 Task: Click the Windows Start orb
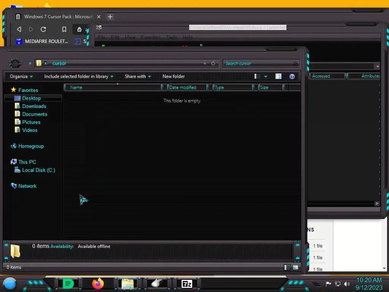pos(10,284)
